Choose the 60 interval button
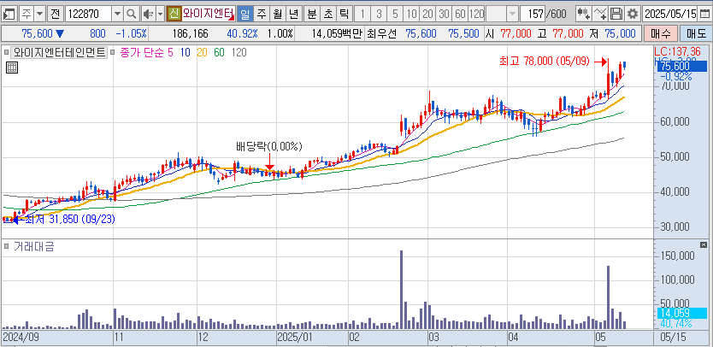Image resolution: width=713 pixels, height=347 pixels. [x=460, y=15]
